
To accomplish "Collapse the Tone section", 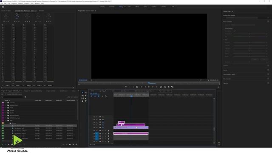I will tap(224, 40).
